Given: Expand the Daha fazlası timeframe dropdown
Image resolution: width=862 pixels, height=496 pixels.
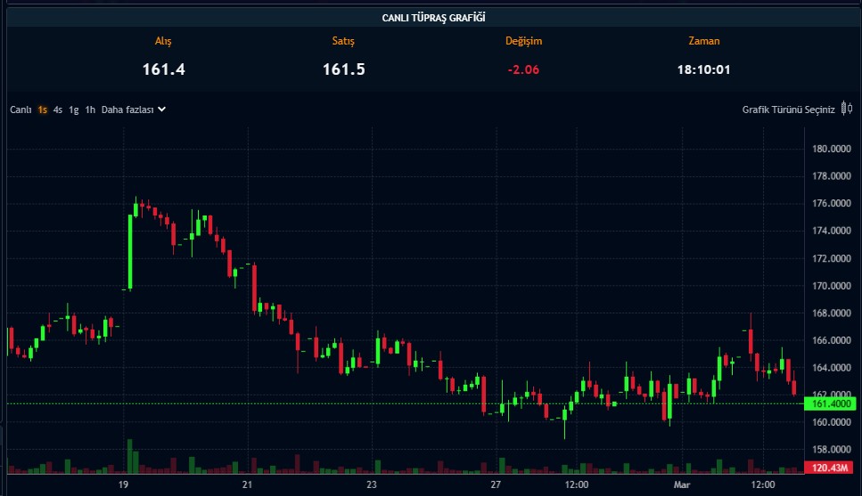Looking at the screenshot, I should 127,110.
